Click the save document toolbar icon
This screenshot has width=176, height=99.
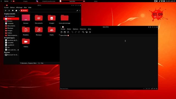pos(68,32)
